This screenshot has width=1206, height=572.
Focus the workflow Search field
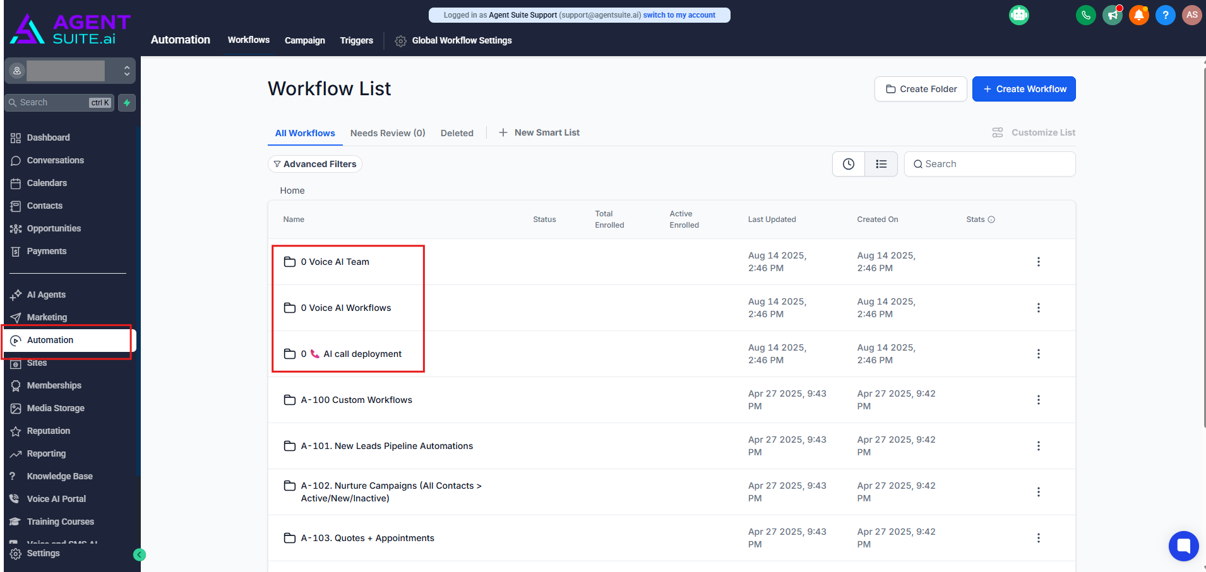click(990, 164)
